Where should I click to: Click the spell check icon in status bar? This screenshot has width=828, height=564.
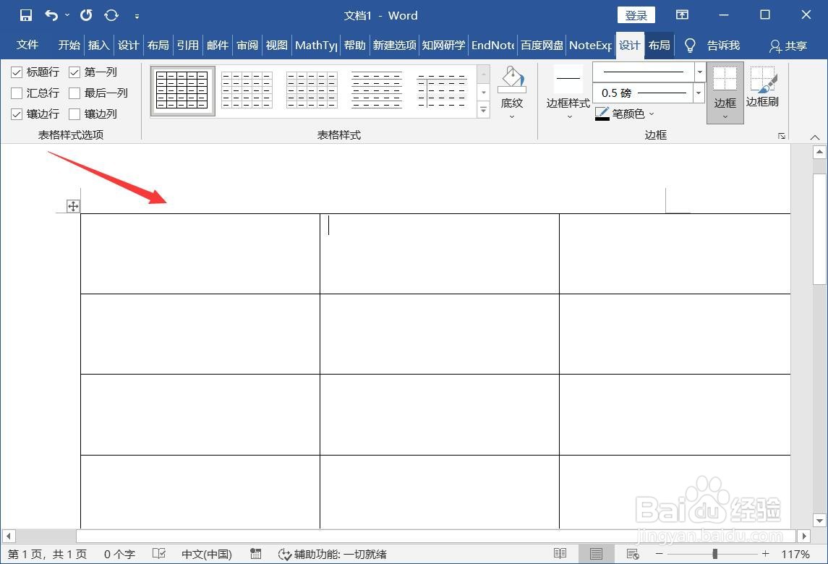pyautogui.click(x=158, y=554)
